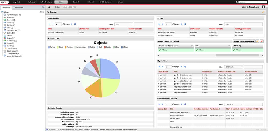Go to last page in Status widget
The width and height of the screenshot is (268, 131).
pyautogui.click(x=185, y=24)
